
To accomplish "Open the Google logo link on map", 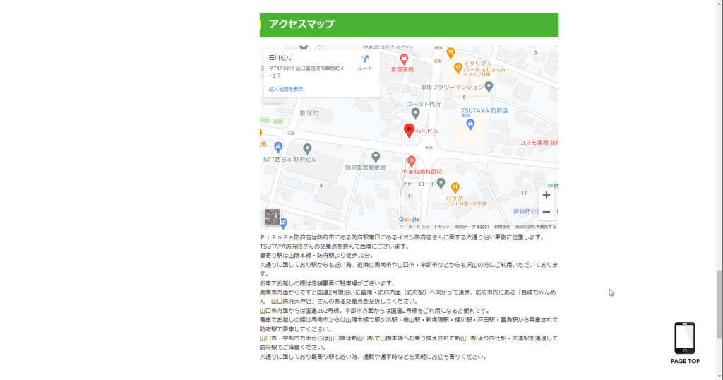I will click(409, 220).
